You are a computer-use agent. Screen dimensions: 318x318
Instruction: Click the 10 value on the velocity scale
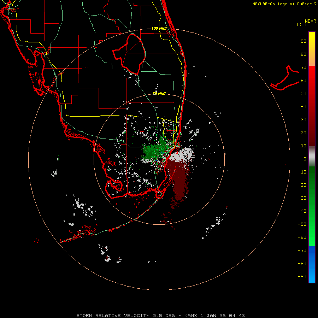tap(304, 146)
